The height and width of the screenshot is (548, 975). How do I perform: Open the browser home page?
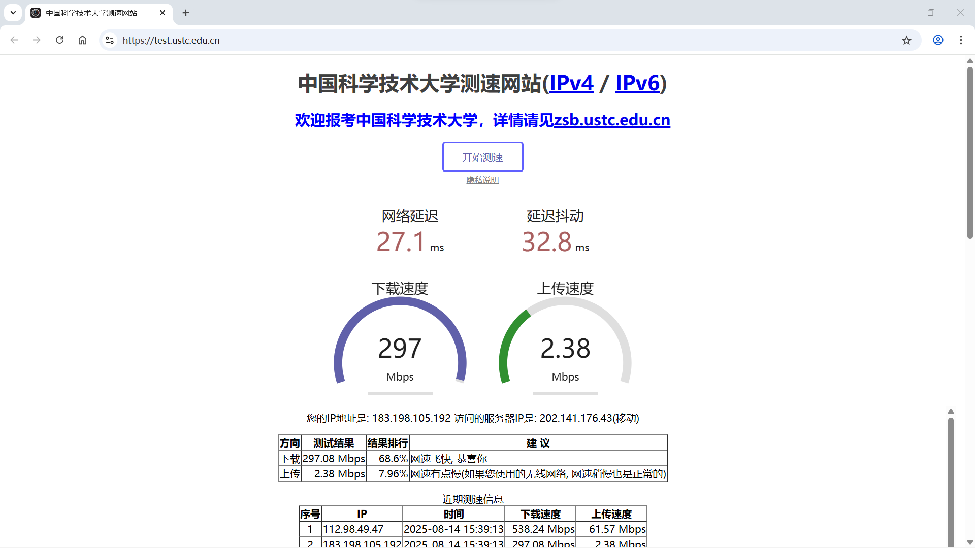point(82,40)
